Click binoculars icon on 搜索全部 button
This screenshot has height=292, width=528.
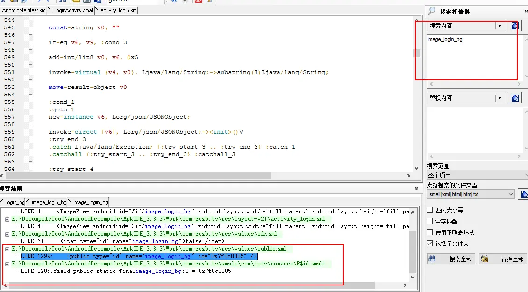432,259
